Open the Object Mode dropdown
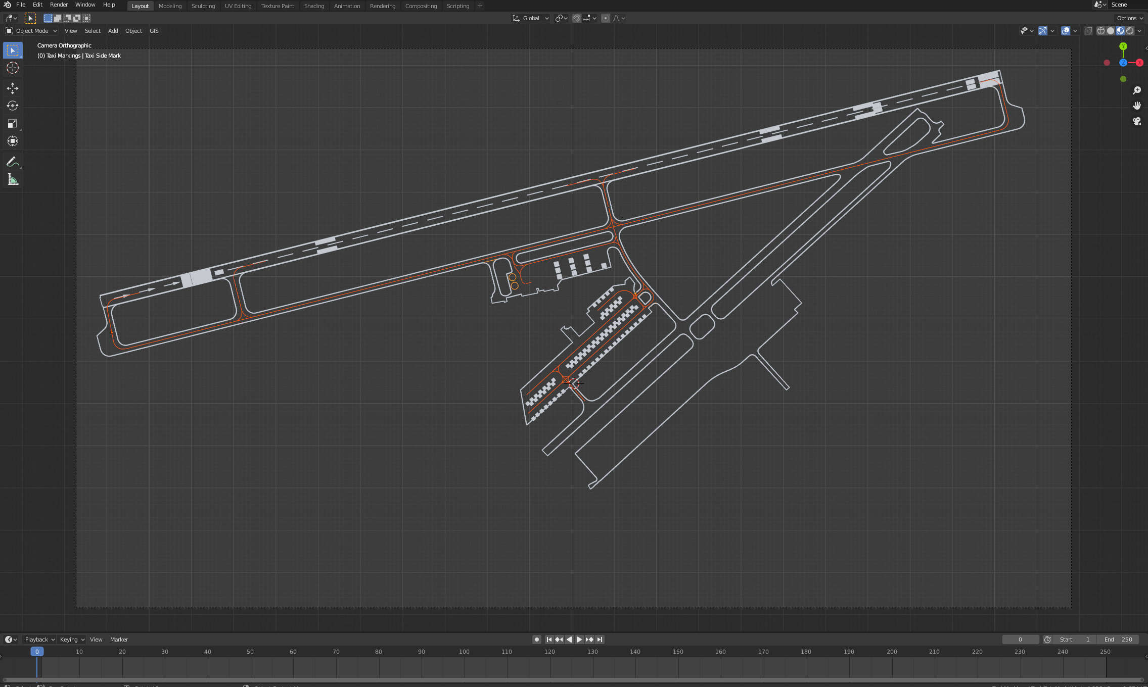The width and height of the screenshot is (1148, 687). coord(31,31)
